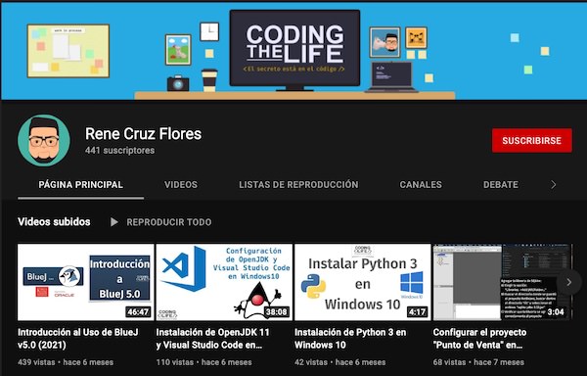
Task: Open the Página Principal tab
Action: tap(80, 185)
